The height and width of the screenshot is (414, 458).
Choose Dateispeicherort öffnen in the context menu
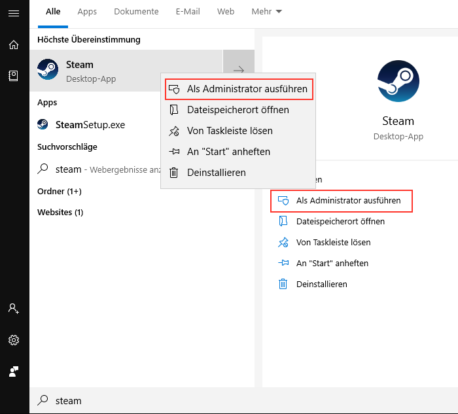[x=238, y=110]
